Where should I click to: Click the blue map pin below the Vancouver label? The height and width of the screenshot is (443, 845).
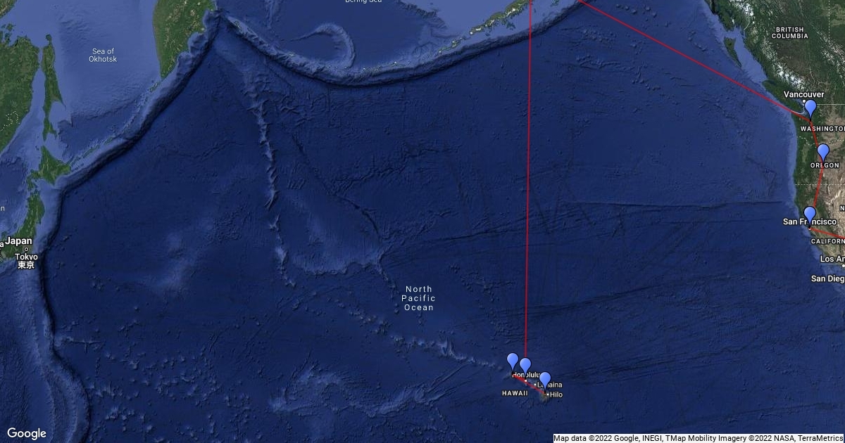[x=810, y=108]
